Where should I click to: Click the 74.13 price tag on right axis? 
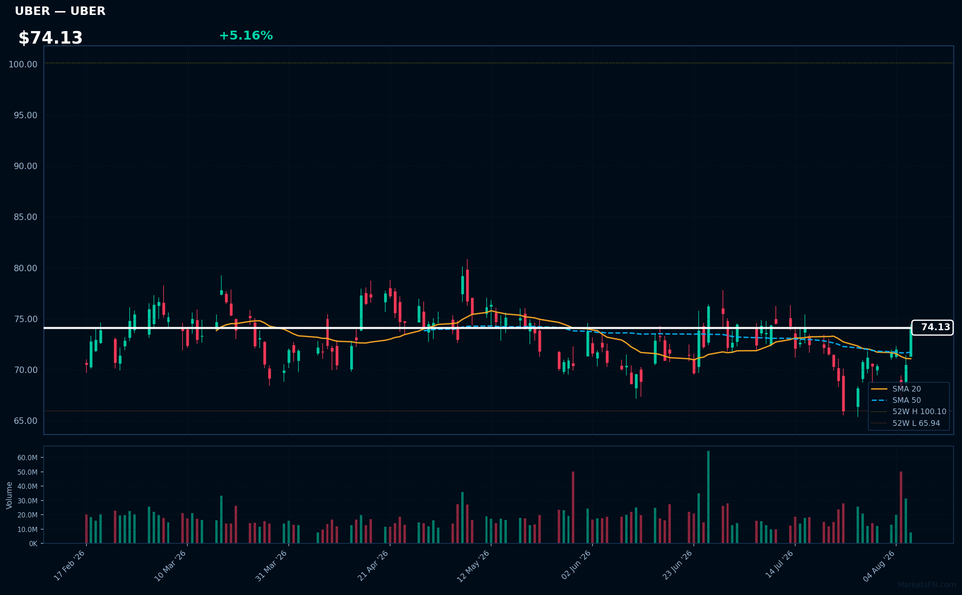932,327
